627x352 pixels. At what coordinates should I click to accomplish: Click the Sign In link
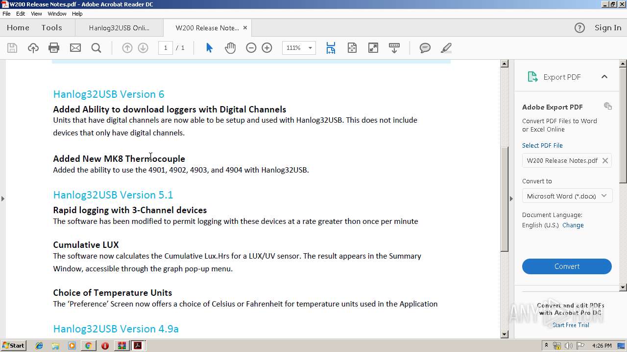point(608,28)
